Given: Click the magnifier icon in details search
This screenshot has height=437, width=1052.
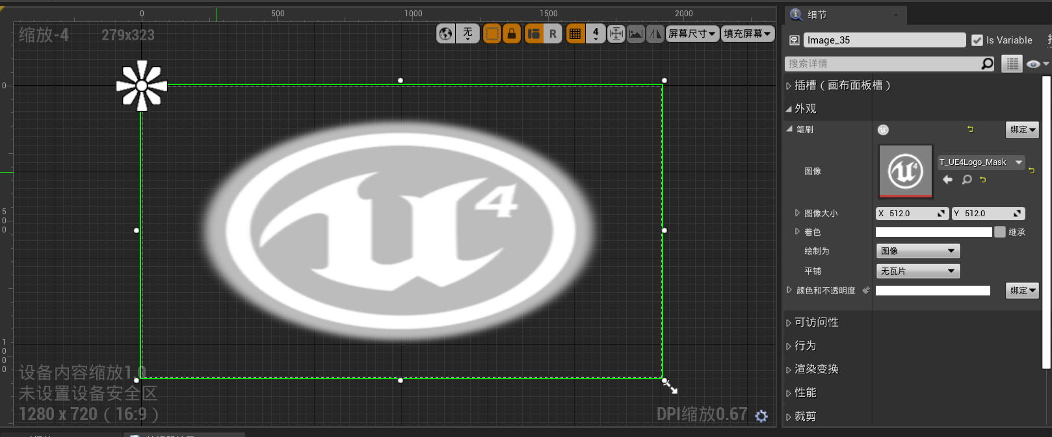Looking at the screenshot, I should tap(988, 64).
